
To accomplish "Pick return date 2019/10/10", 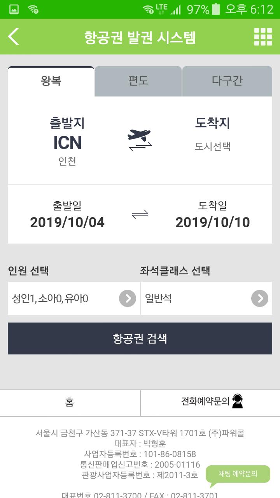I will point(212,215).
